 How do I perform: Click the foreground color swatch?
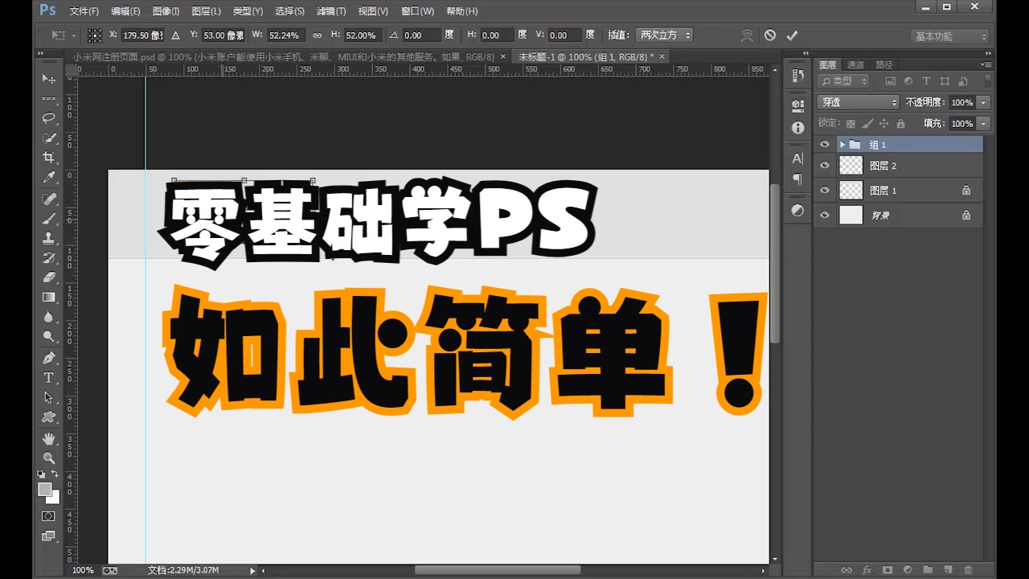tap(45, 490)
